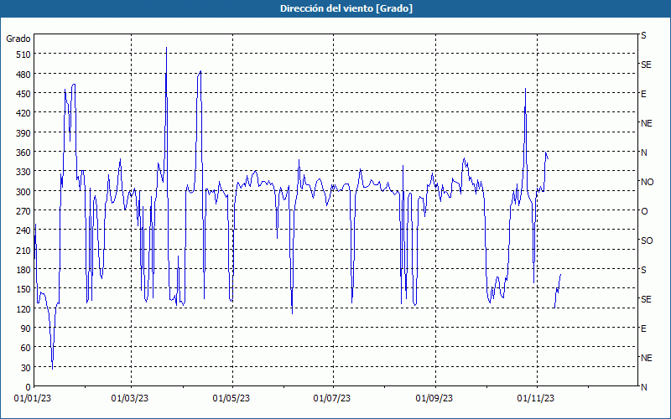
Task: Select the 90 degree axis label
Action: click(25, 328)
